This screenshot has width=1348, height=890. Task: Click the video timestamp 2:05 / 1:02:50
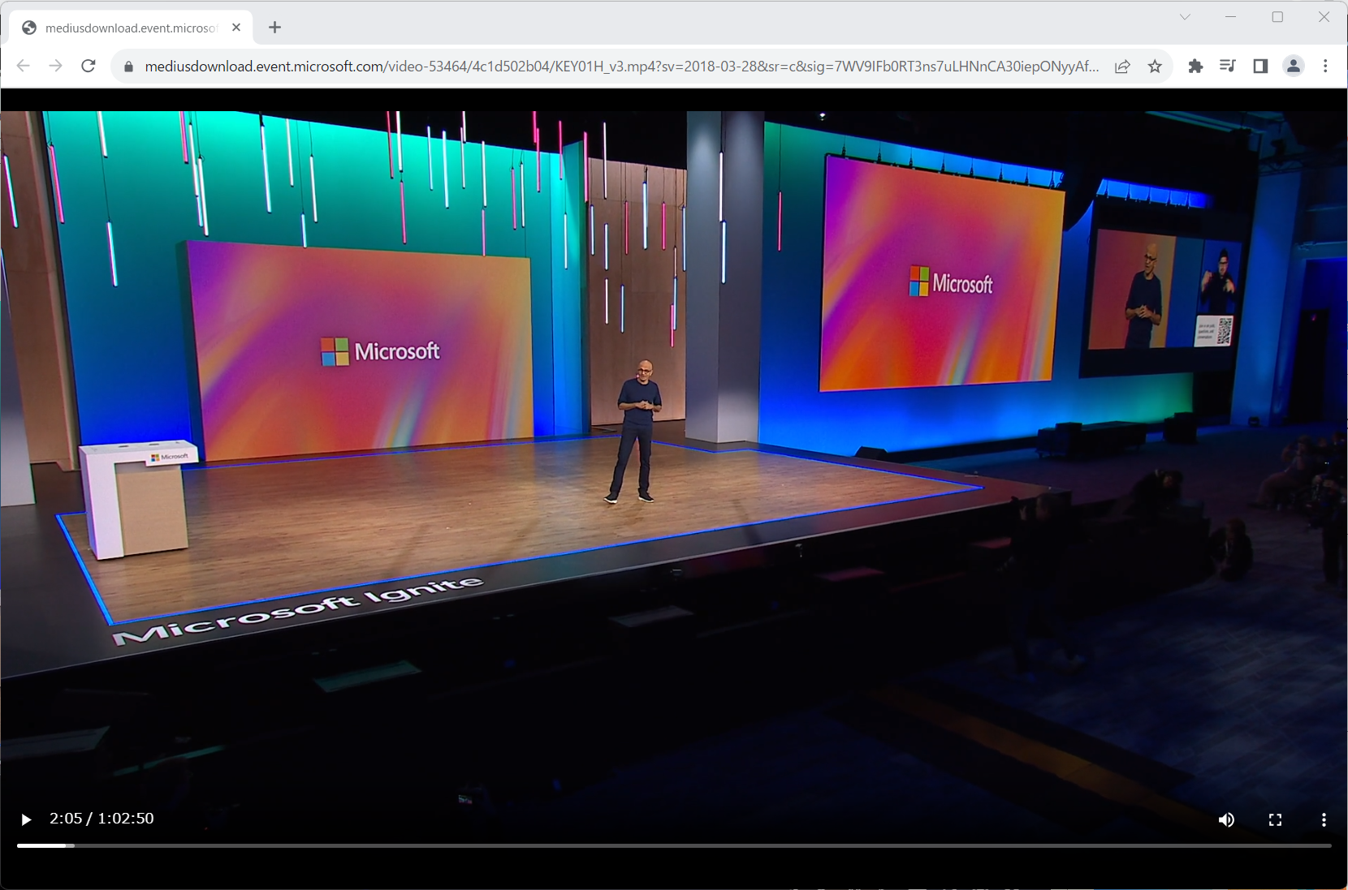coord(102,819)
